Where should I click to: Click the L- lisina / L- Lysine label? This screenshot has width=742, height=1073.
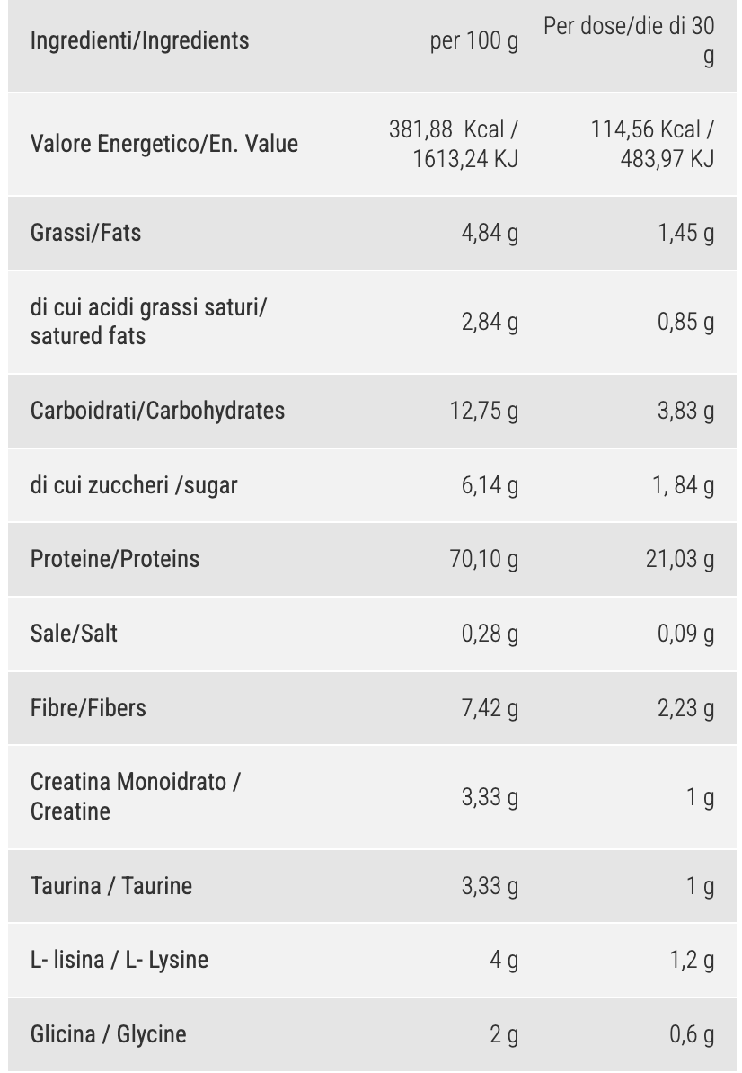tap(119, 960)
